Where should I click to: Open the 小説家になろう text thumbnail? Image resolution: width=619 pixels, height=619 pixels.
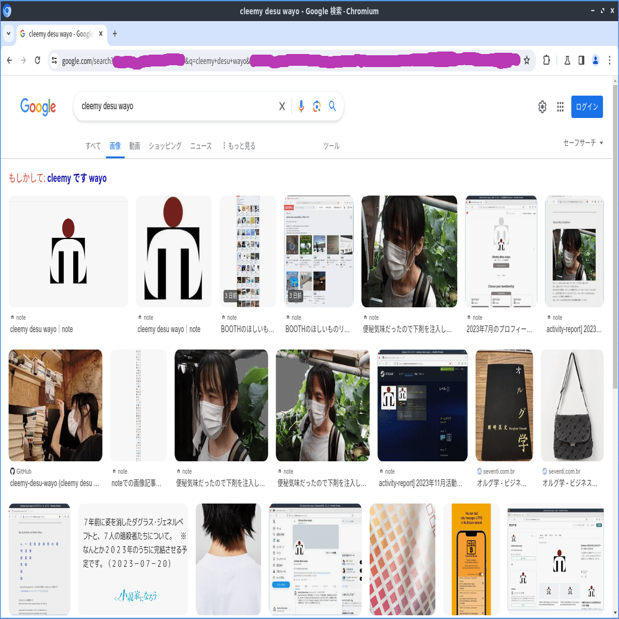(133, 559)
